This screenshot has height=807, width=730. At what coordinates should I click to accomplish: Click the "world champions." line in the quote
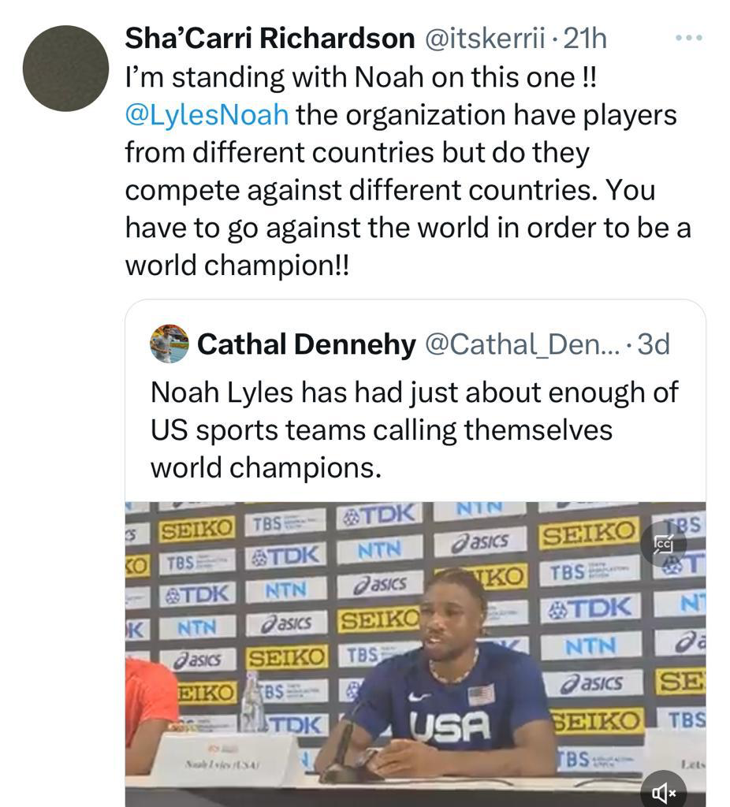(x=266, y=468)
